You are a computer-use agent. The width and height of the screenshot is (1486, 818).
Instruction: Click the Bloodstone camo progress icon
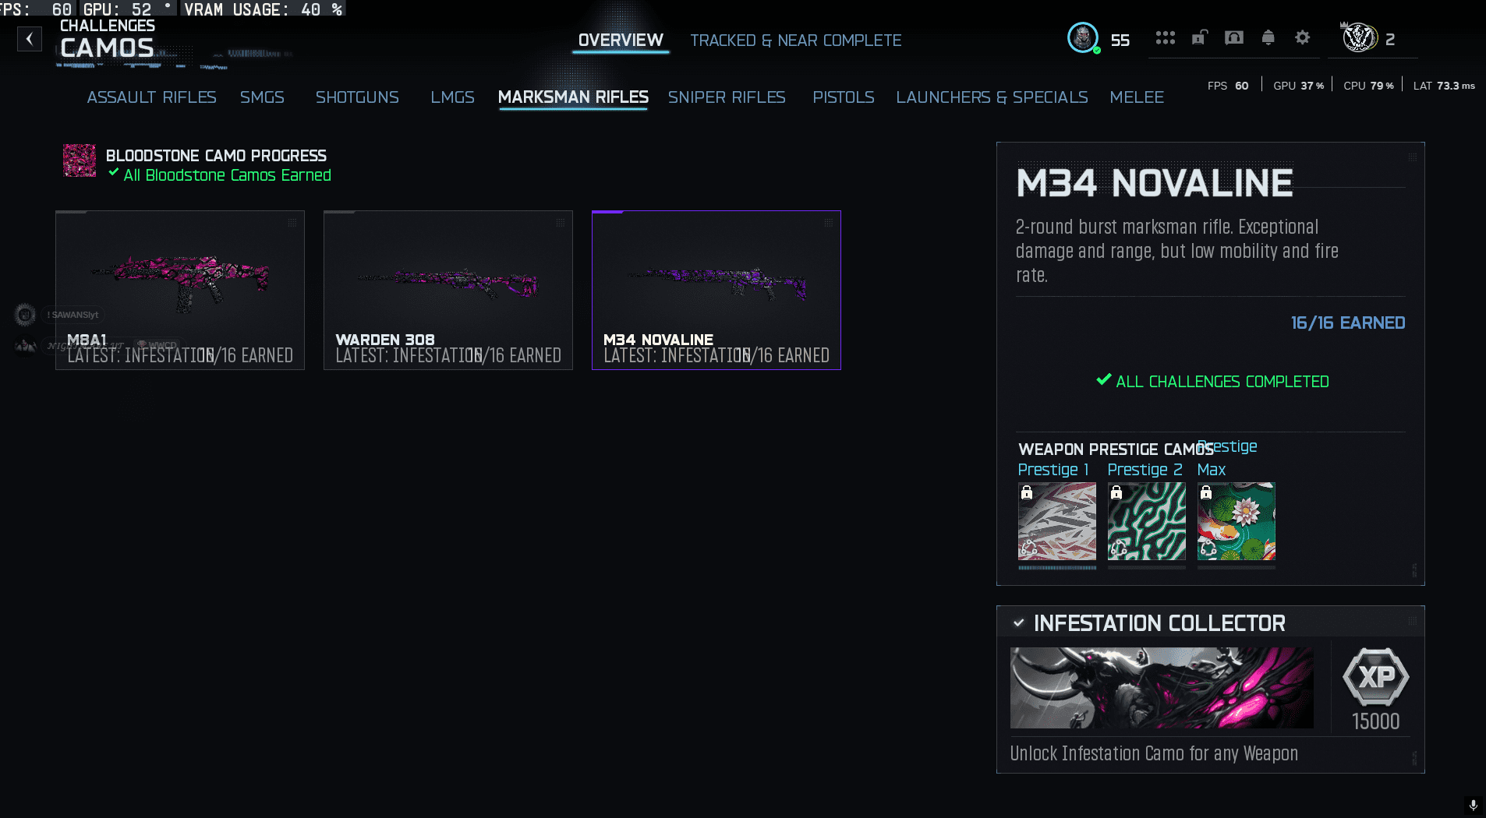click(80, 161)
